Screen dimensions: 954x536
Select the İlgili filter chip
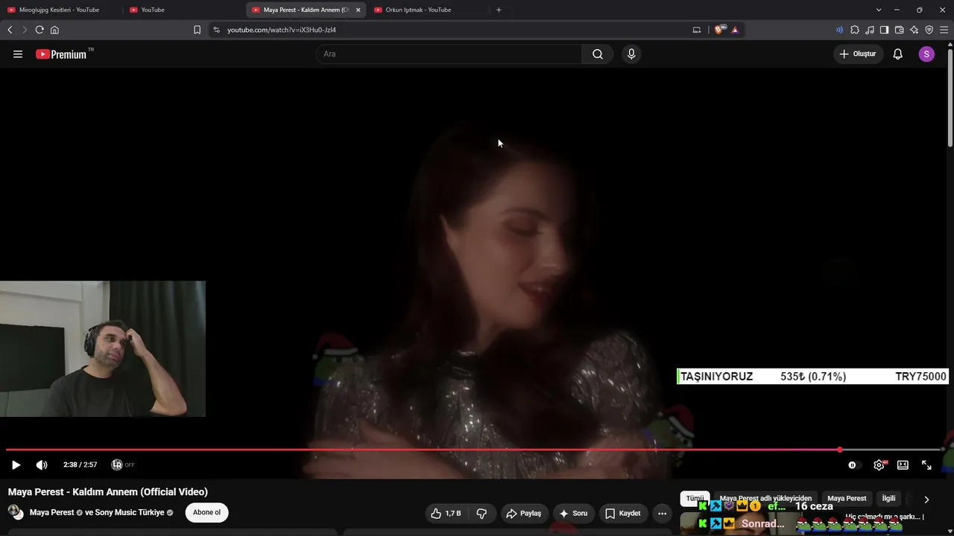tap(888, 498)
